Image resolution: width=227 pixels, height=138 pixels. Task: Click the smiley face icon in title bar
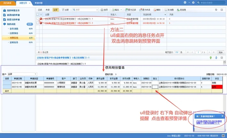click(x=185, y=3)
